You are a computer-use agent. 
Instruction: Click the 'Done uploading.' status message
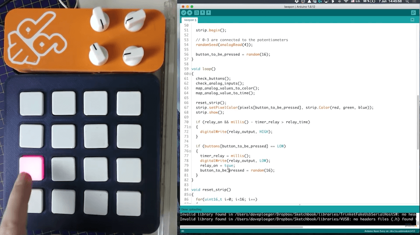click(x=191, y=209)
